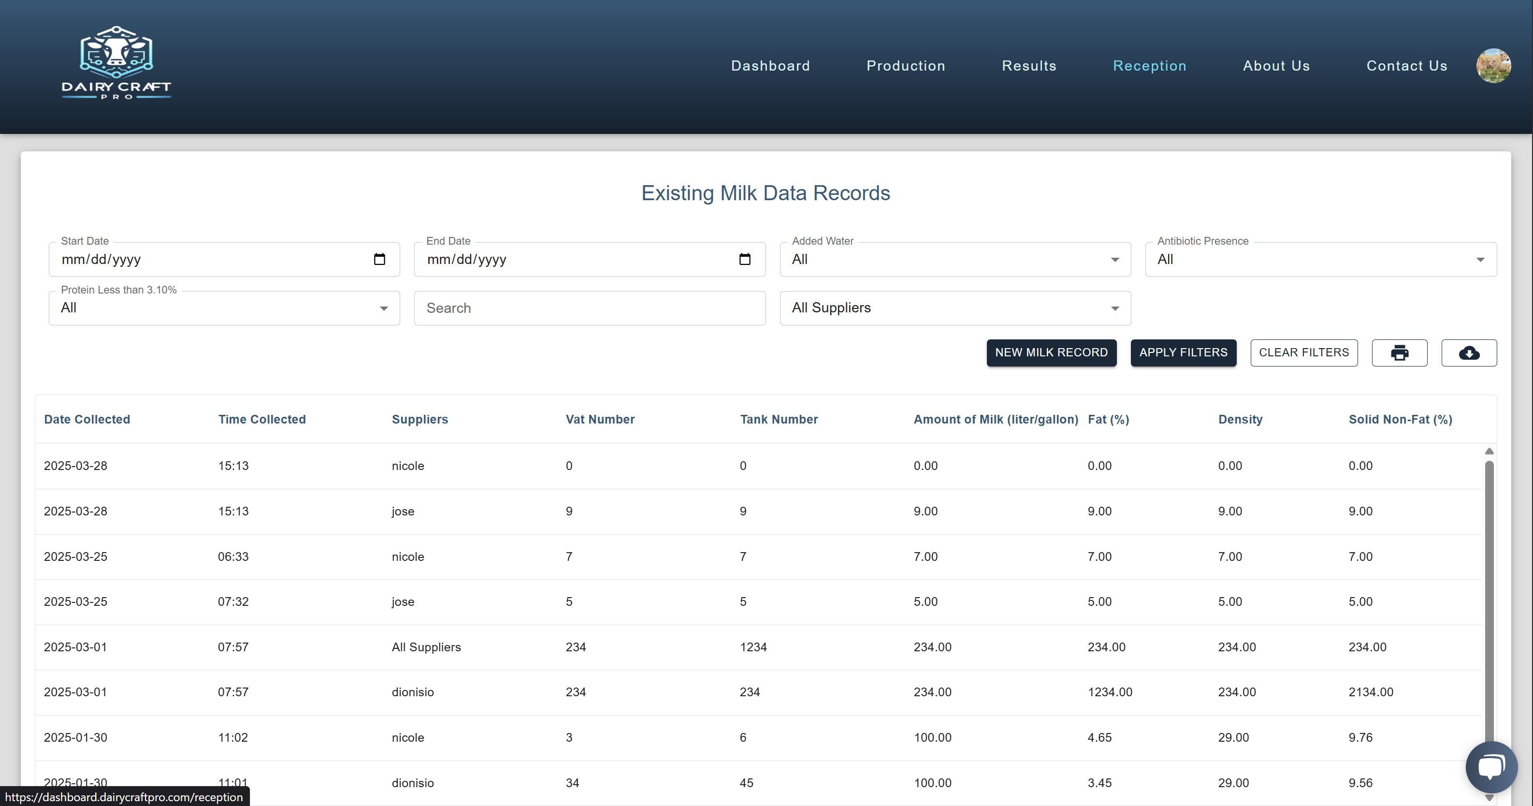Image resolution: width=1533 pixels, height=806 pixels.
Task: Click the CLEAR FILTERS button
Action: (1303, 353)
